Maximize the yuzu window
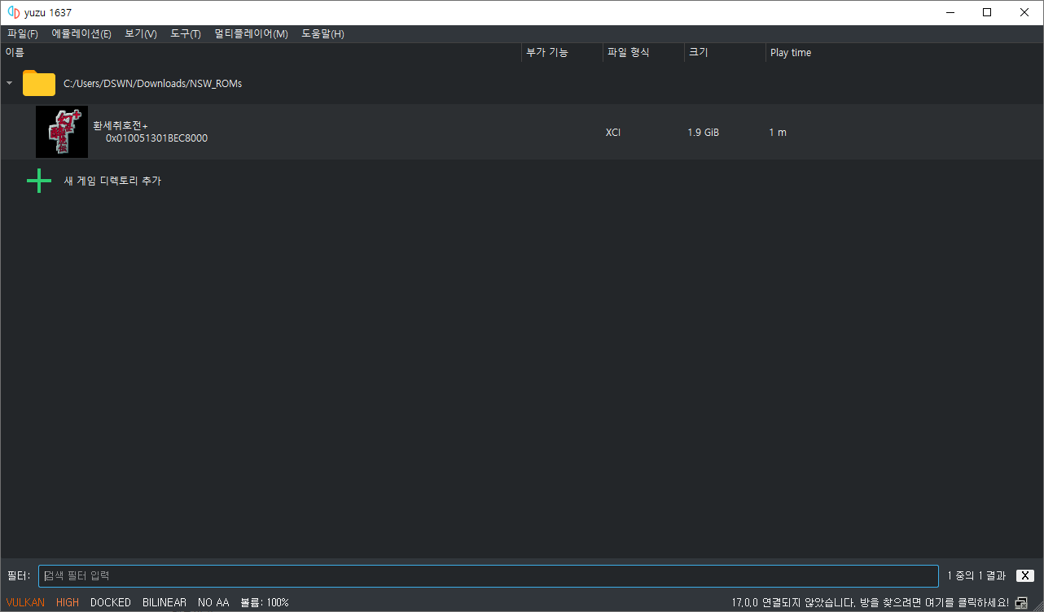1044x612 pixels. click(x=987, y=12)
